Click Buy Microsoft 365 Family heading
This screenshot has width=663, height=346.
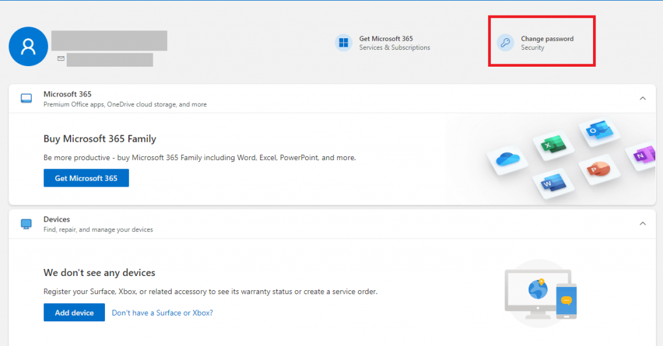[100, 139]
